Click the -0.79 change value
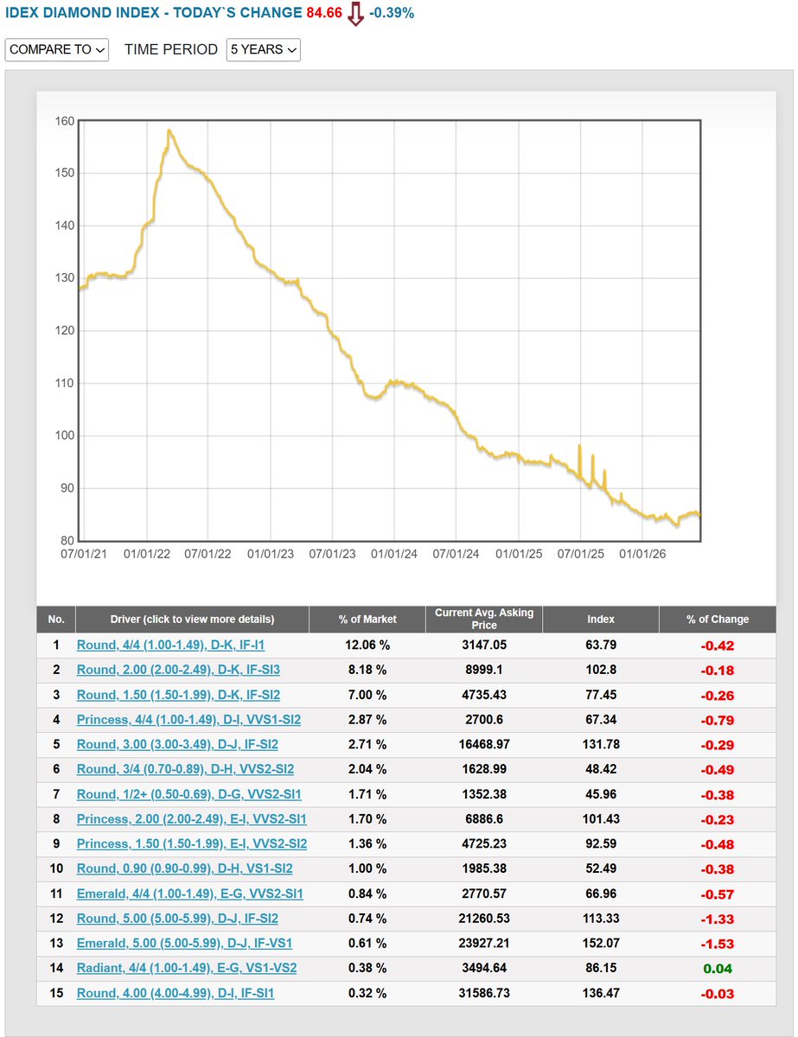 click(x=718, y=719)
